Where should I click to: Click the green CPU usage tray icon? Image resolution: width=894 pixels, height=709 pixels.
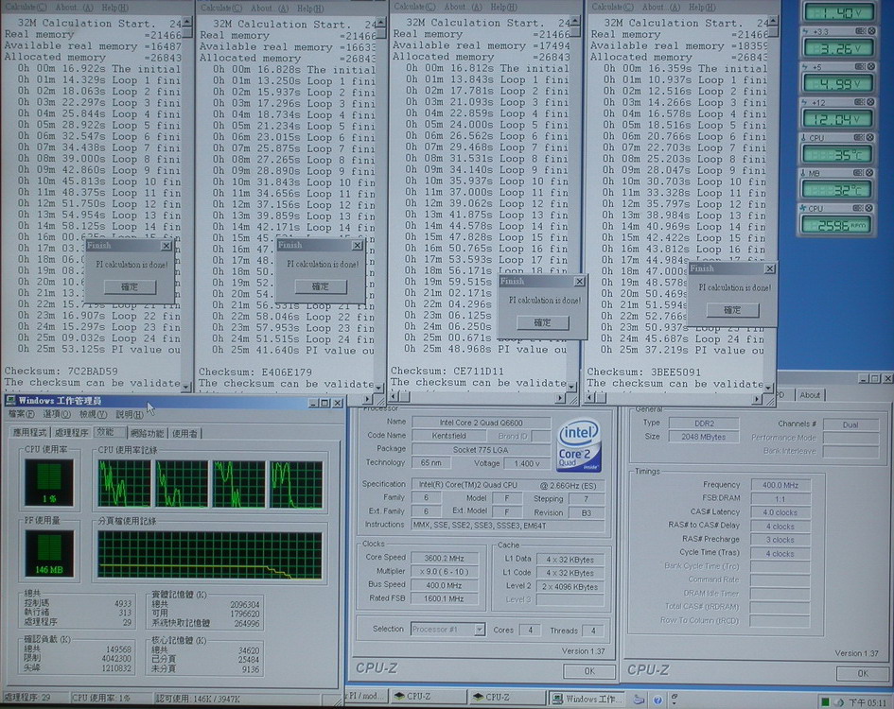coord(824,701)
